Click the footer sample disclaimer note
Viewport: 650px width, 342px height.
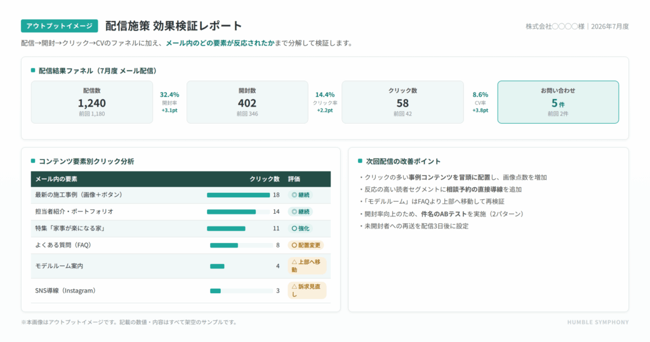click(x=129, y=322)
